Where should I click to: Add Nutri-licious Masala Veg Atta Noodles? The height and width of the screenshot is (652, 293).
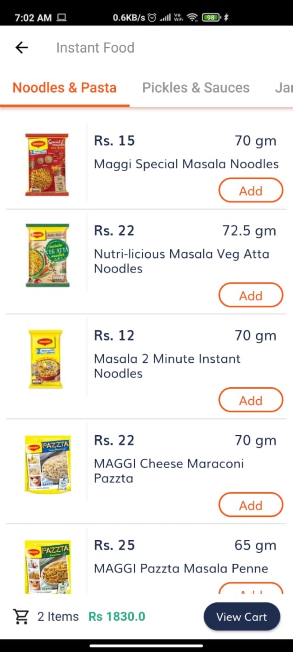coord(251,295)
